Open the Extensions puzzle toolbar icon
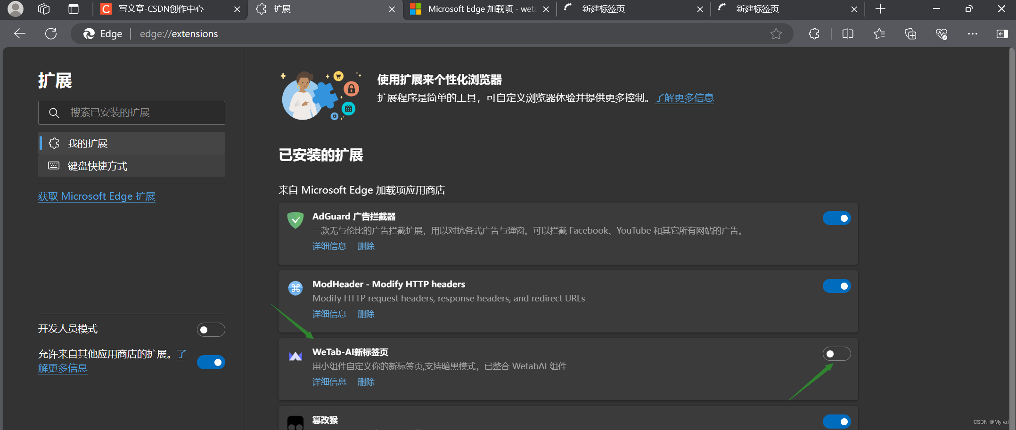The height and width of the screenshot is (430, 1016). point(814,34)
